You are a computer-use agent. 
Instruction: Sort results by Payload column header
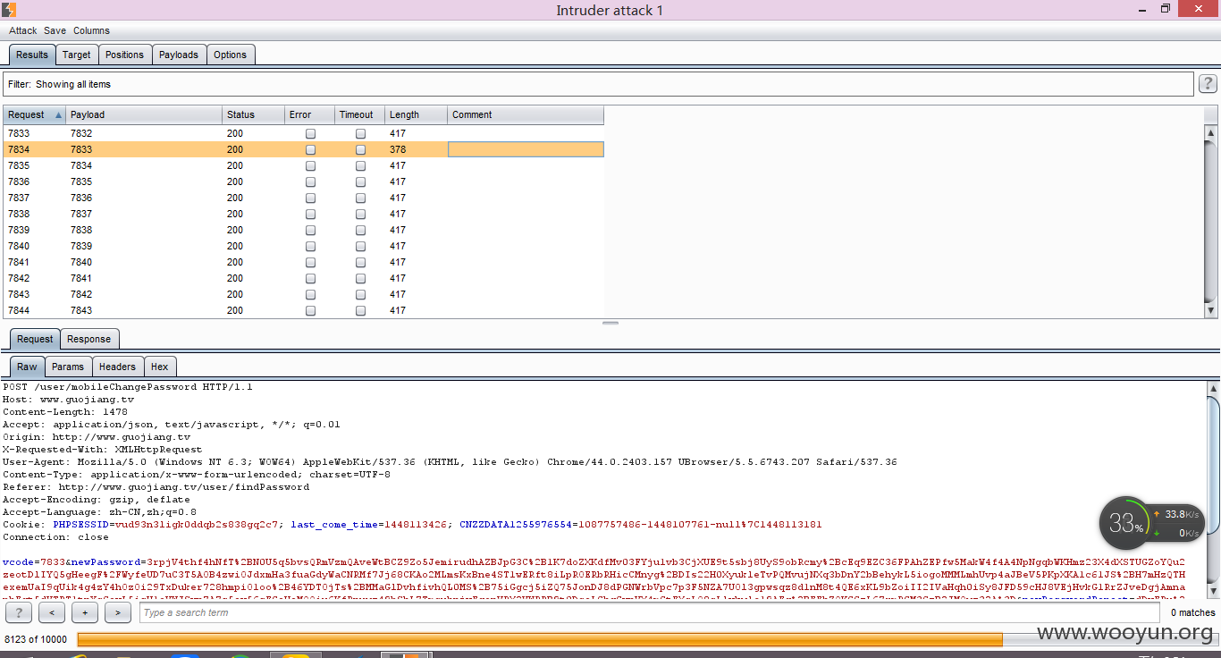coord(144,114)
